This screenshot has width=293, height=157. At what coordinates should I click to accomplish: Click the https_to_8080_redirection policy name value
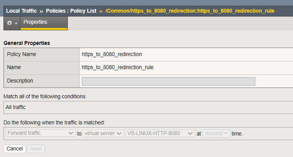point(112,54)
